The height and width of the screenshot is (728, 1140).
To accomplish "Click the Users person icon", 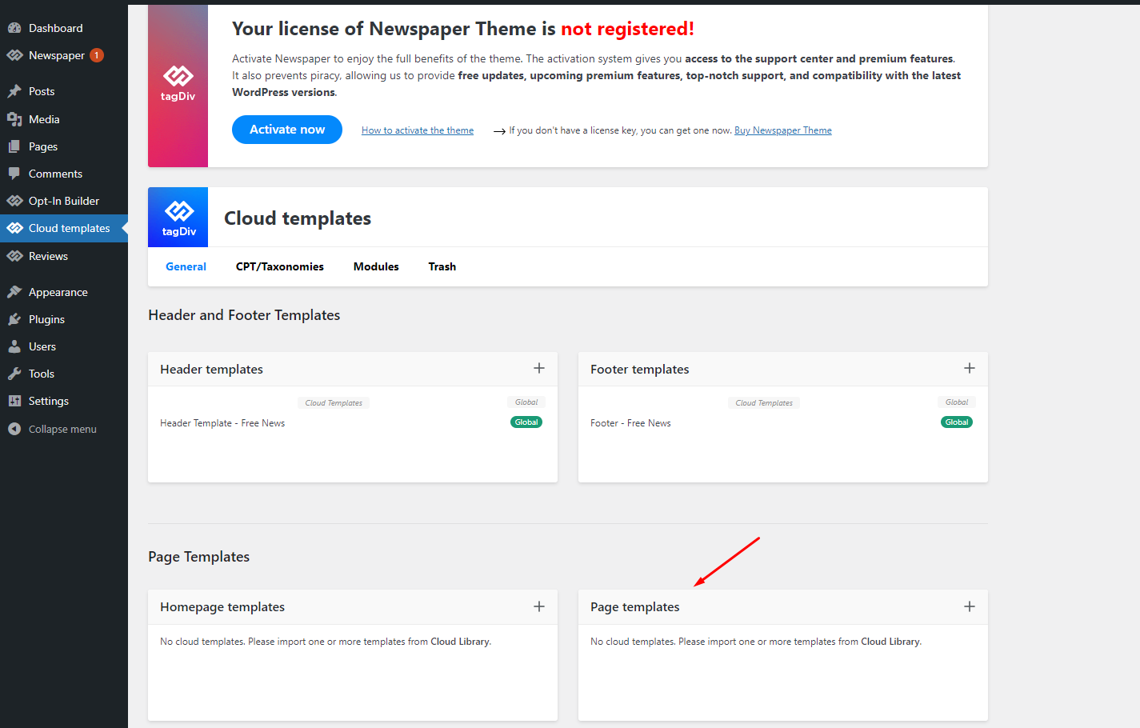I will click(x=14, y=346).
